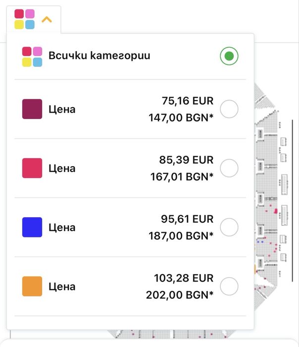Click the four-color category icon at top

(24, 19)
